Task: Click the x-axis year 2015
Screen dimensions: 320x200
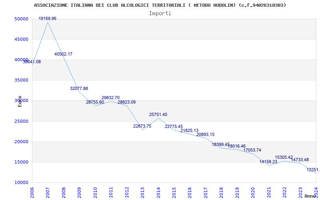Action: 174,193
